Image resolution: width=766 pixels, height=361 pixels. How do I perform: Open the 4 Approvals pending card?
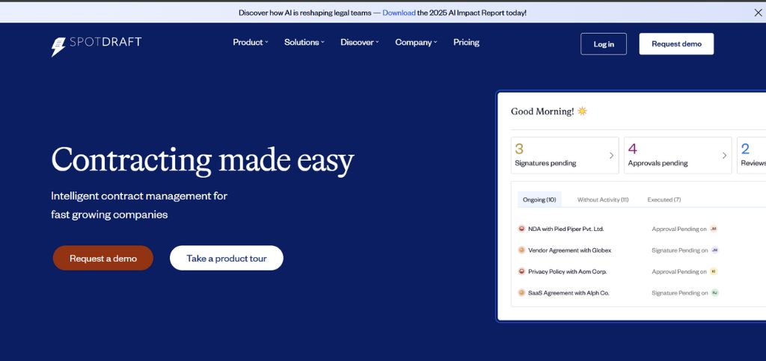tap(678, 155)
